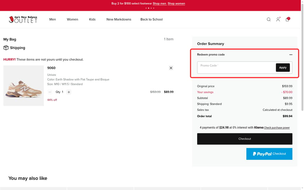Select the second banner carousel dot
304x190 pixels.
149,8
